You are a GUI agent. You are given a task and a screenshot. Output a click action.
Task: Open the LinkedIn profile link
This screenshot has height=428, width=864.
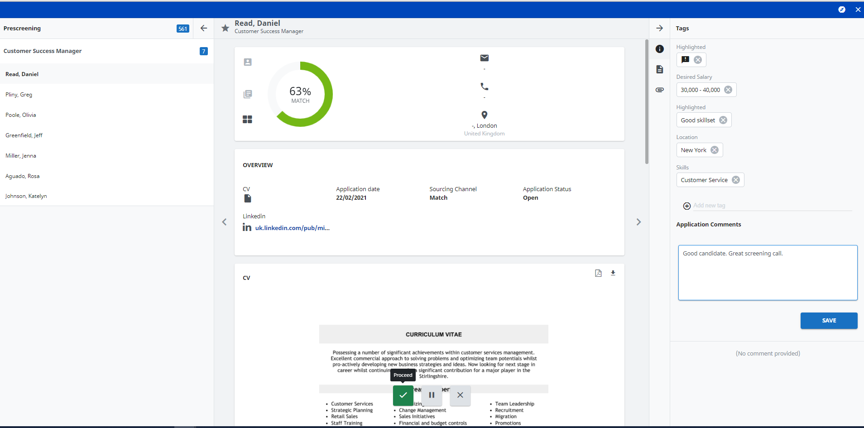[x=292, y=228]
